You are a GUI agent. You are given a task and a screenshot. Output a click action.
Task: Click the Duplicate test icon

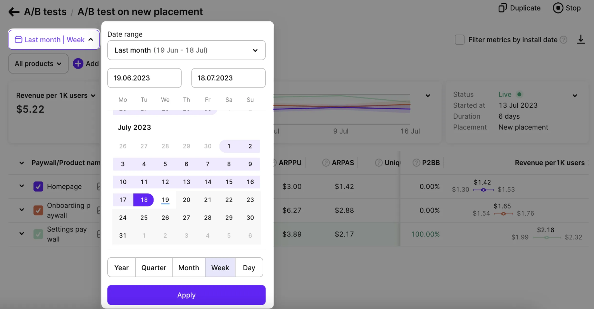tap(502, 8)
